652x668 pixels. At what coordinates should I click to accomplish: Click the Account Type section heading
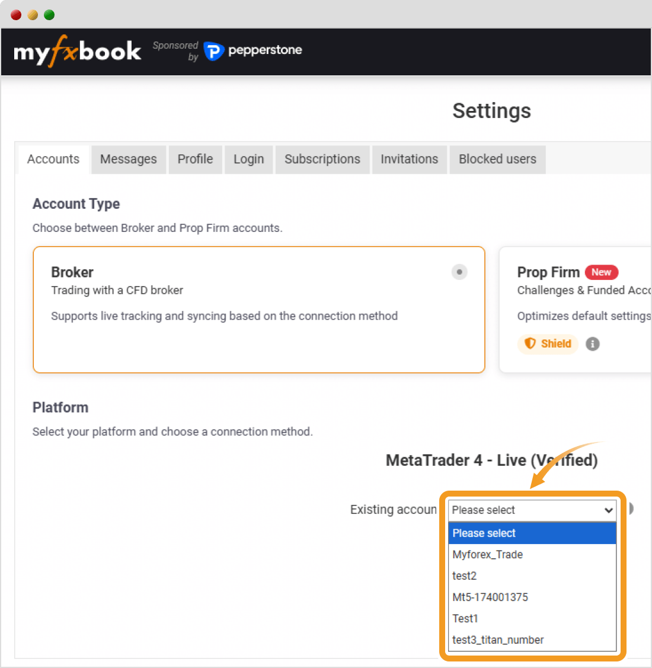pyautogui.click(x=76, y=204)
